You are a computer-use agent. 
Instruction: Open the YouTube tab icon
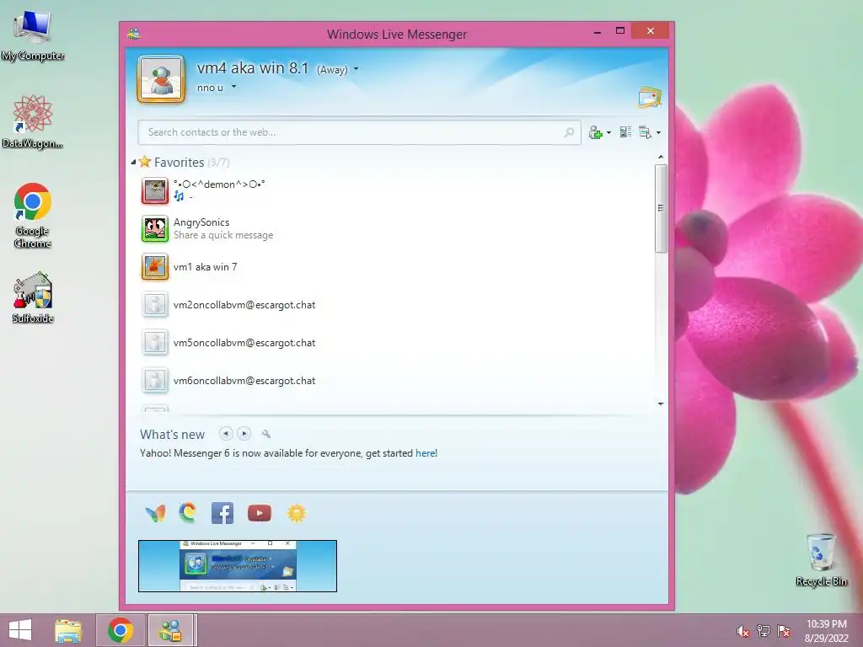pyautogui.click(x=260, y=513)
